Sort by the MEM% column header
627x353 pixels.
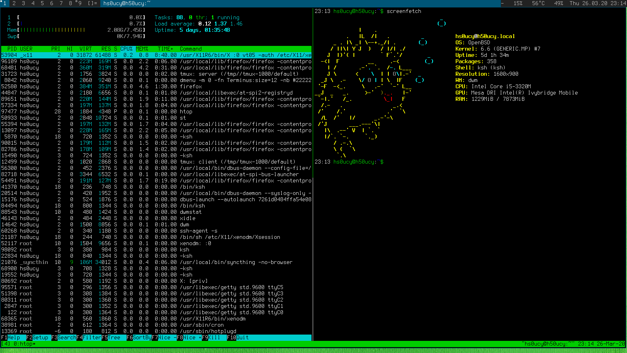pyautogui.click(x=142, y=49)
